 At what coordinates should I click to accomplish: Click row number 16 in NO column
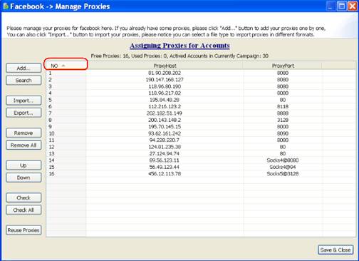[51, 174]
